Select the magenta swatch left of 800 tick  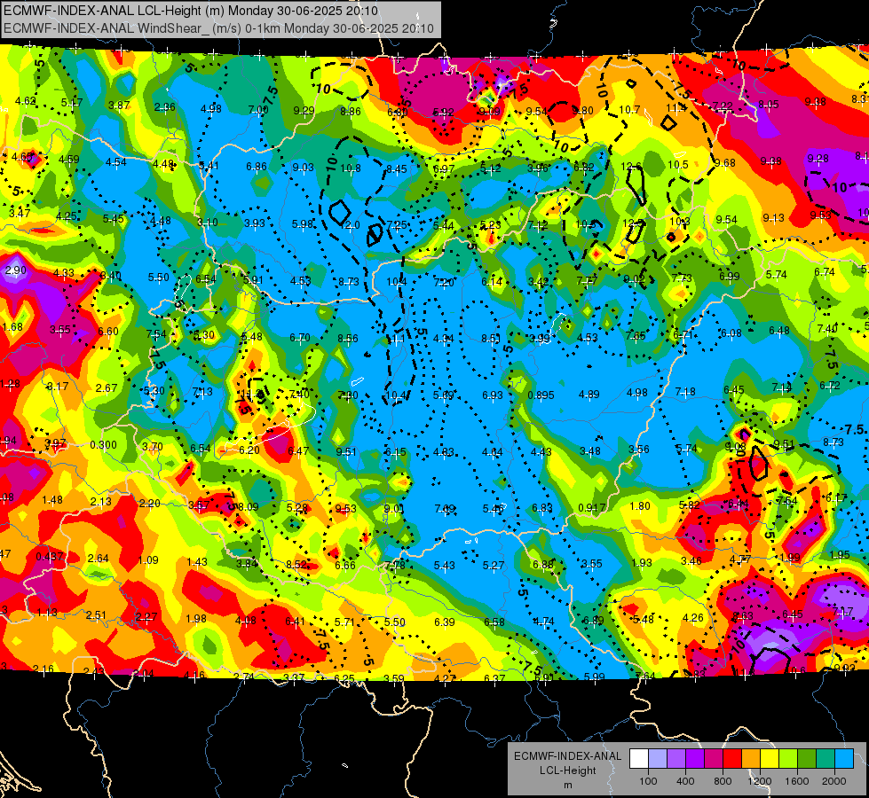pyautogui.click(x=714, y=759)
